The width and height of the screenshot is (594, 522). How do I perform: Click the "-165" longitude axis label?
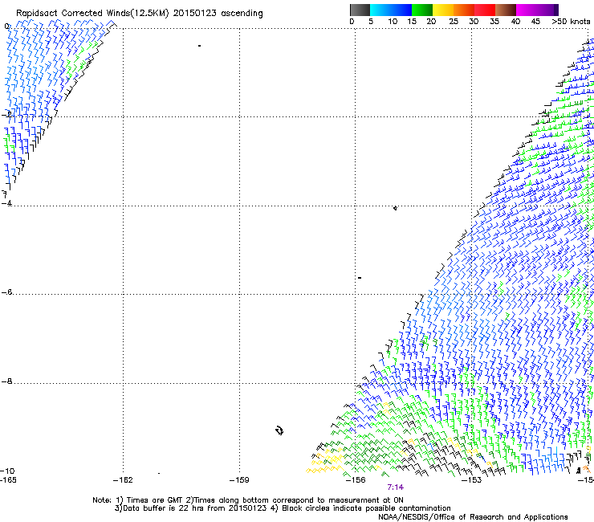pyautogui.click(x=8, y=480)
